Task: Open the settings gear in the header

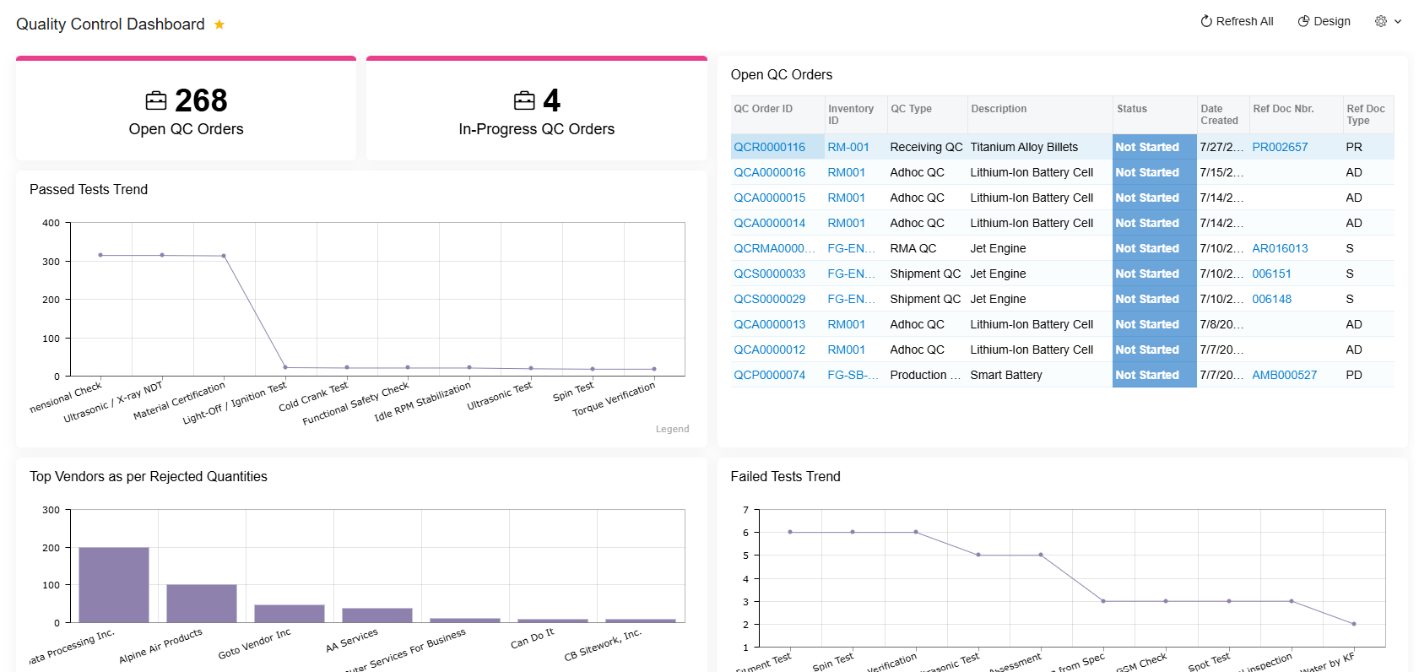Action: click(x=1381, y=21)
